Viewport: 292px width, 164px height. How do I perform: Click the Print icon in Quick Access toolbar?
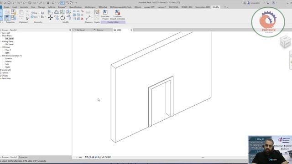pos(30,3)
